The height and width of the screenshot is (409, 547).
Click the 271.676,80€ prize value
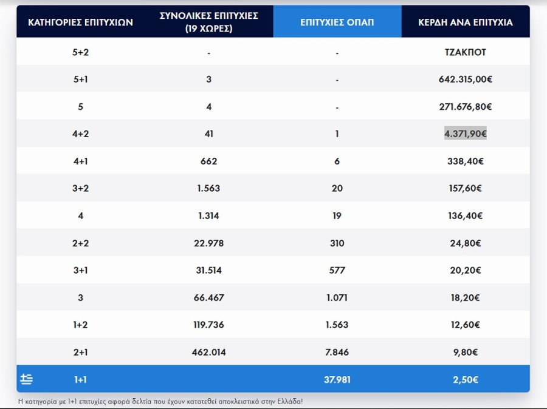(x=465, y=107)
